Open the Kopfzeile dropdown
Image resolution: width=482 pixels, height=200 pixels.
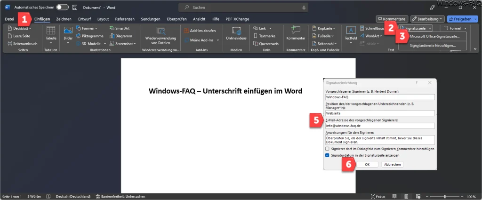tap(324, 28)
